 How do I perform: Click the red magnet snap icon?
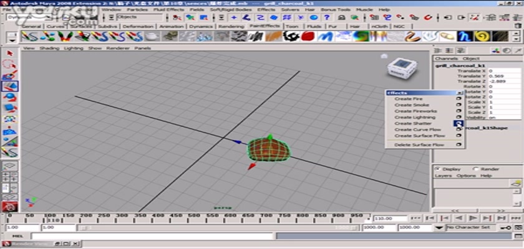pos(428,17)
